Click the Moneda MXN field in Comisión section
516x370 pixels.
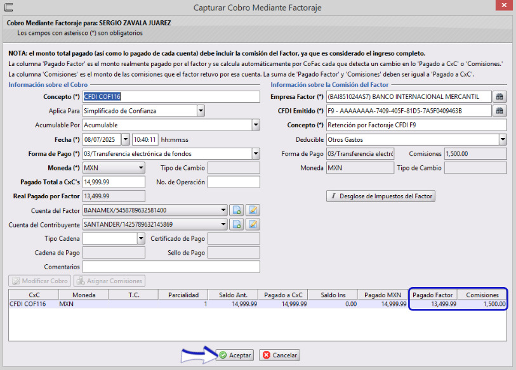click(x=360, y=168)
